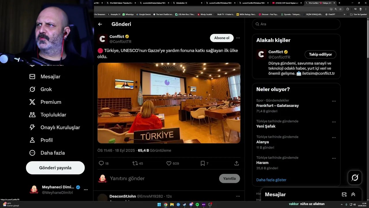Open DeaconStJohn's profile link
369x208 pixels.
123,196
